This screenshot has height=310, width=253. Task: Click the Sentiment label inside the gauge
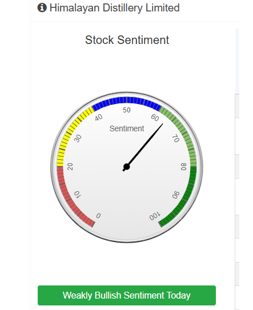coord(127,128)
